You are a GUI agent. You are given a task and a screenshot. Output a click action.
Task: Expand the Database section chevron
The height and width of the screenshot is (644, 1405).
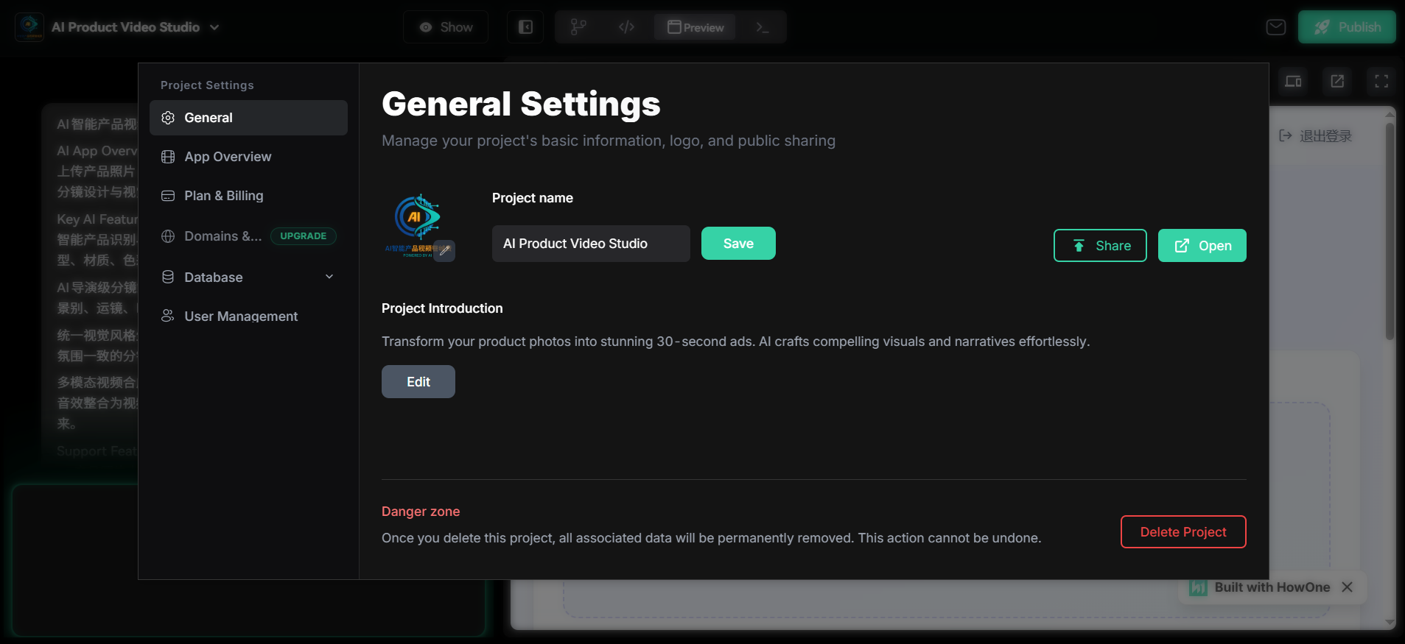tap(329, 277)
